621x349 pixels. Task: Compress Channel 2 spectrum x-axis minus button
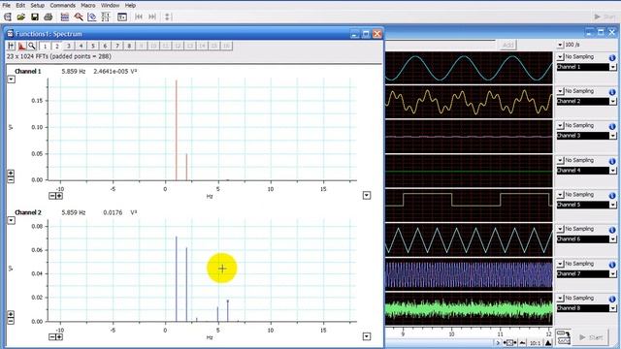(52, 337)
